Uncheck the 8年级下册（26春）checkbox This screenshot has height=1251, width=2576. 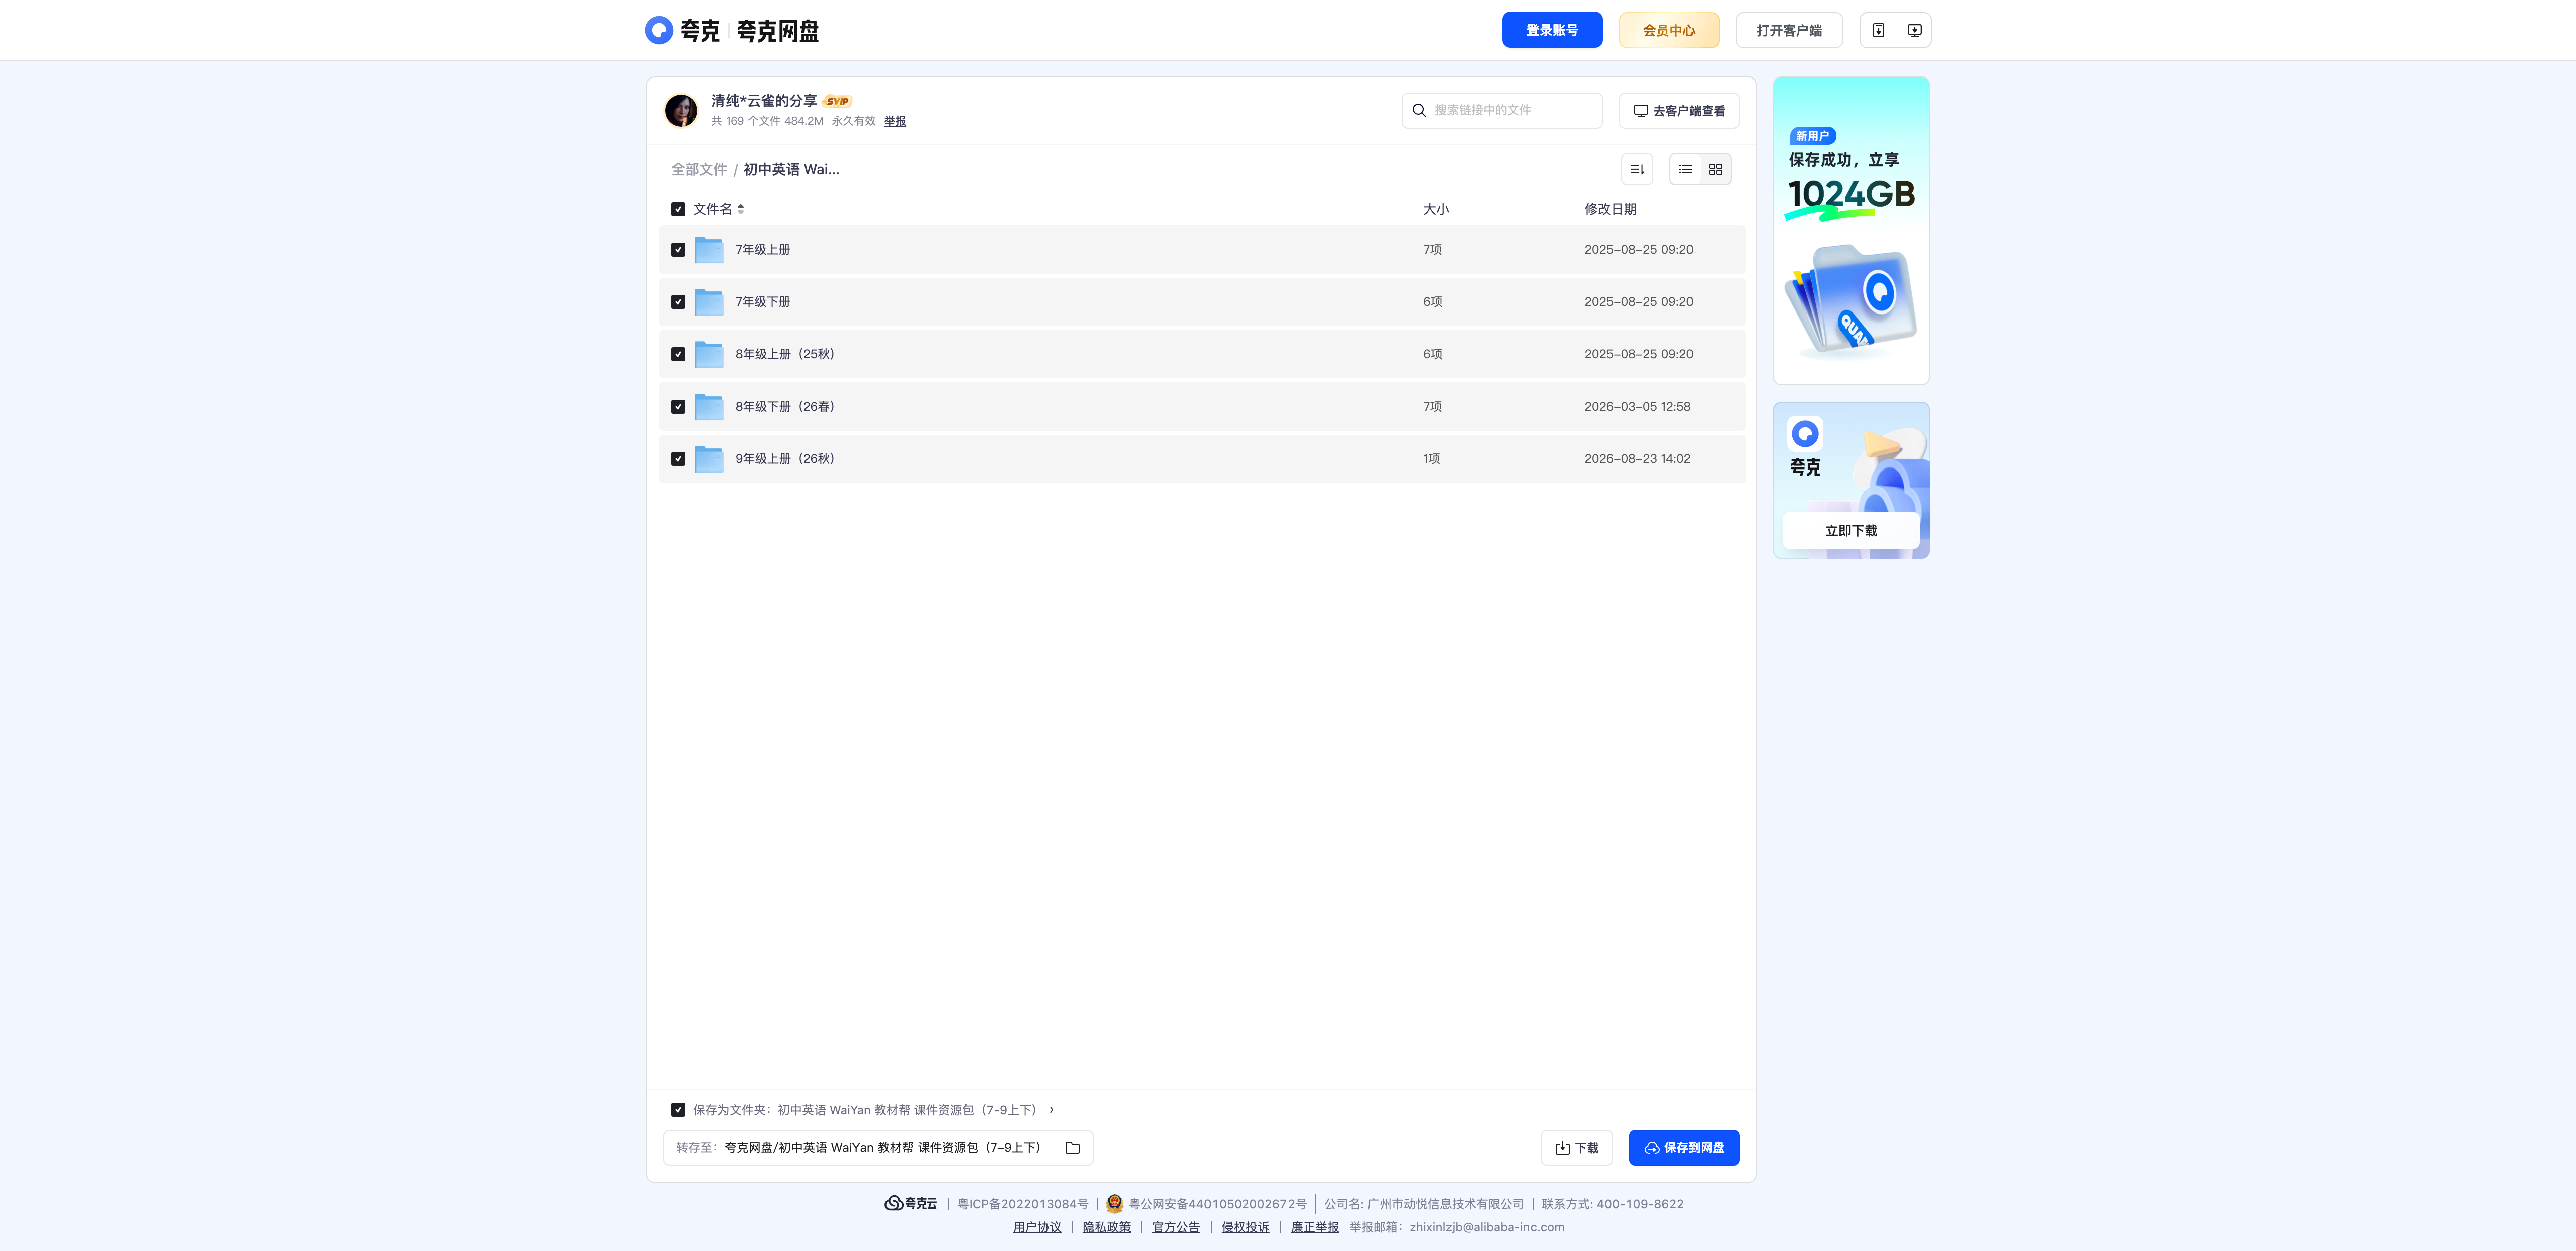tap(678, 406)
